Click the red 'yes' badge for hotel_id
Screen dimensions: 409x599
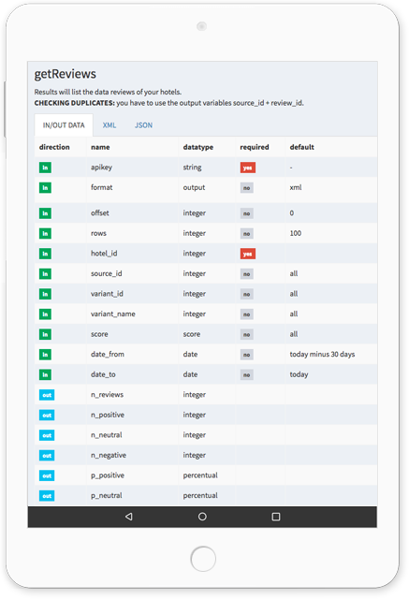[x=247, y=254]
